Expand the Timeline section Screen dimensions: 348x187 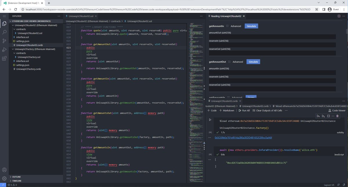coord(36,181)
